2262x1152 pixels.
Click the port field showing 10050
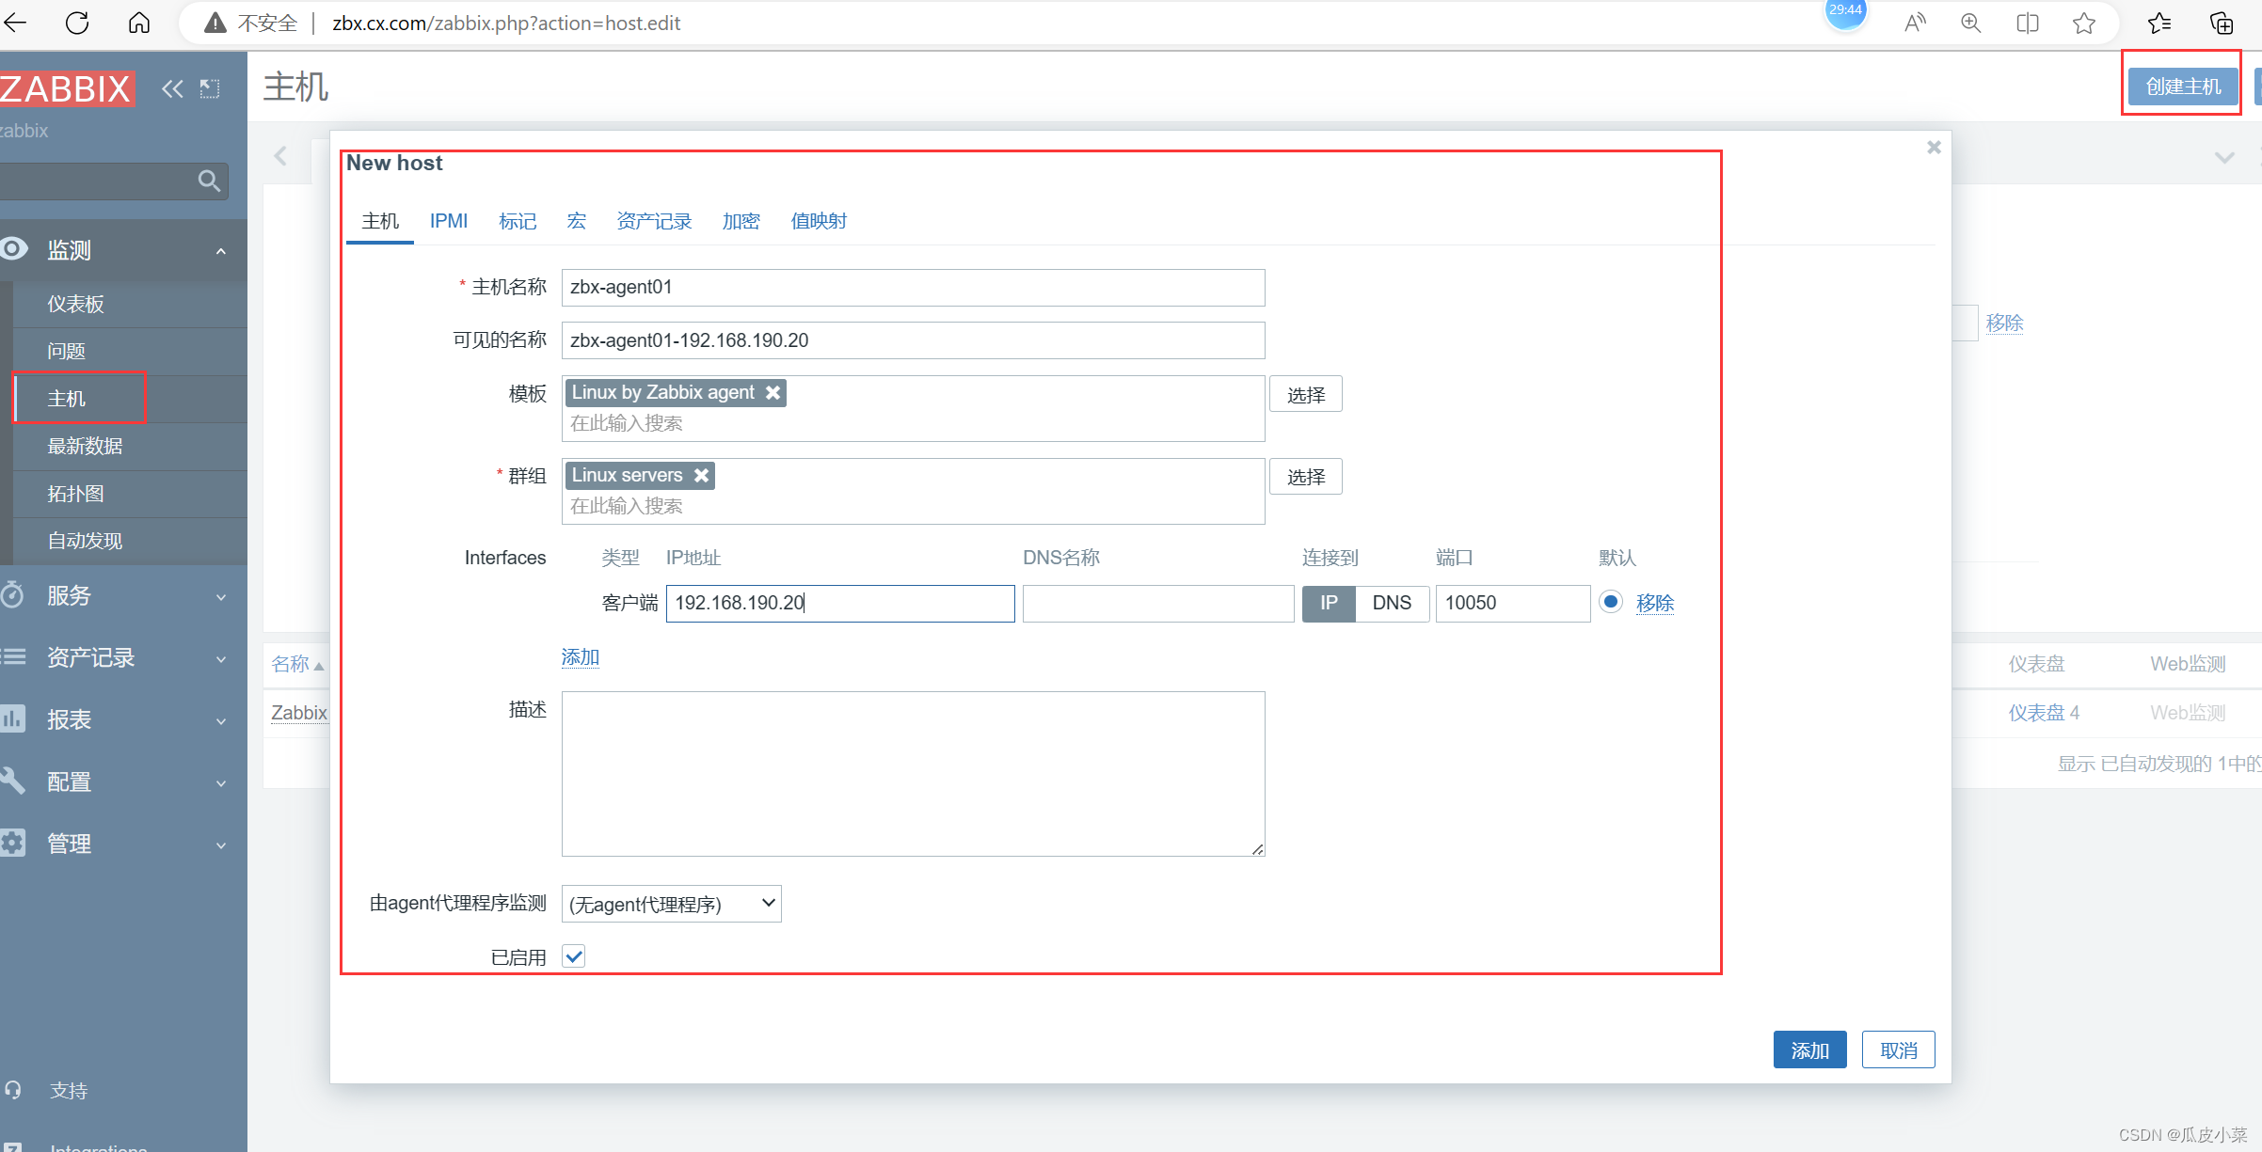1512,603
